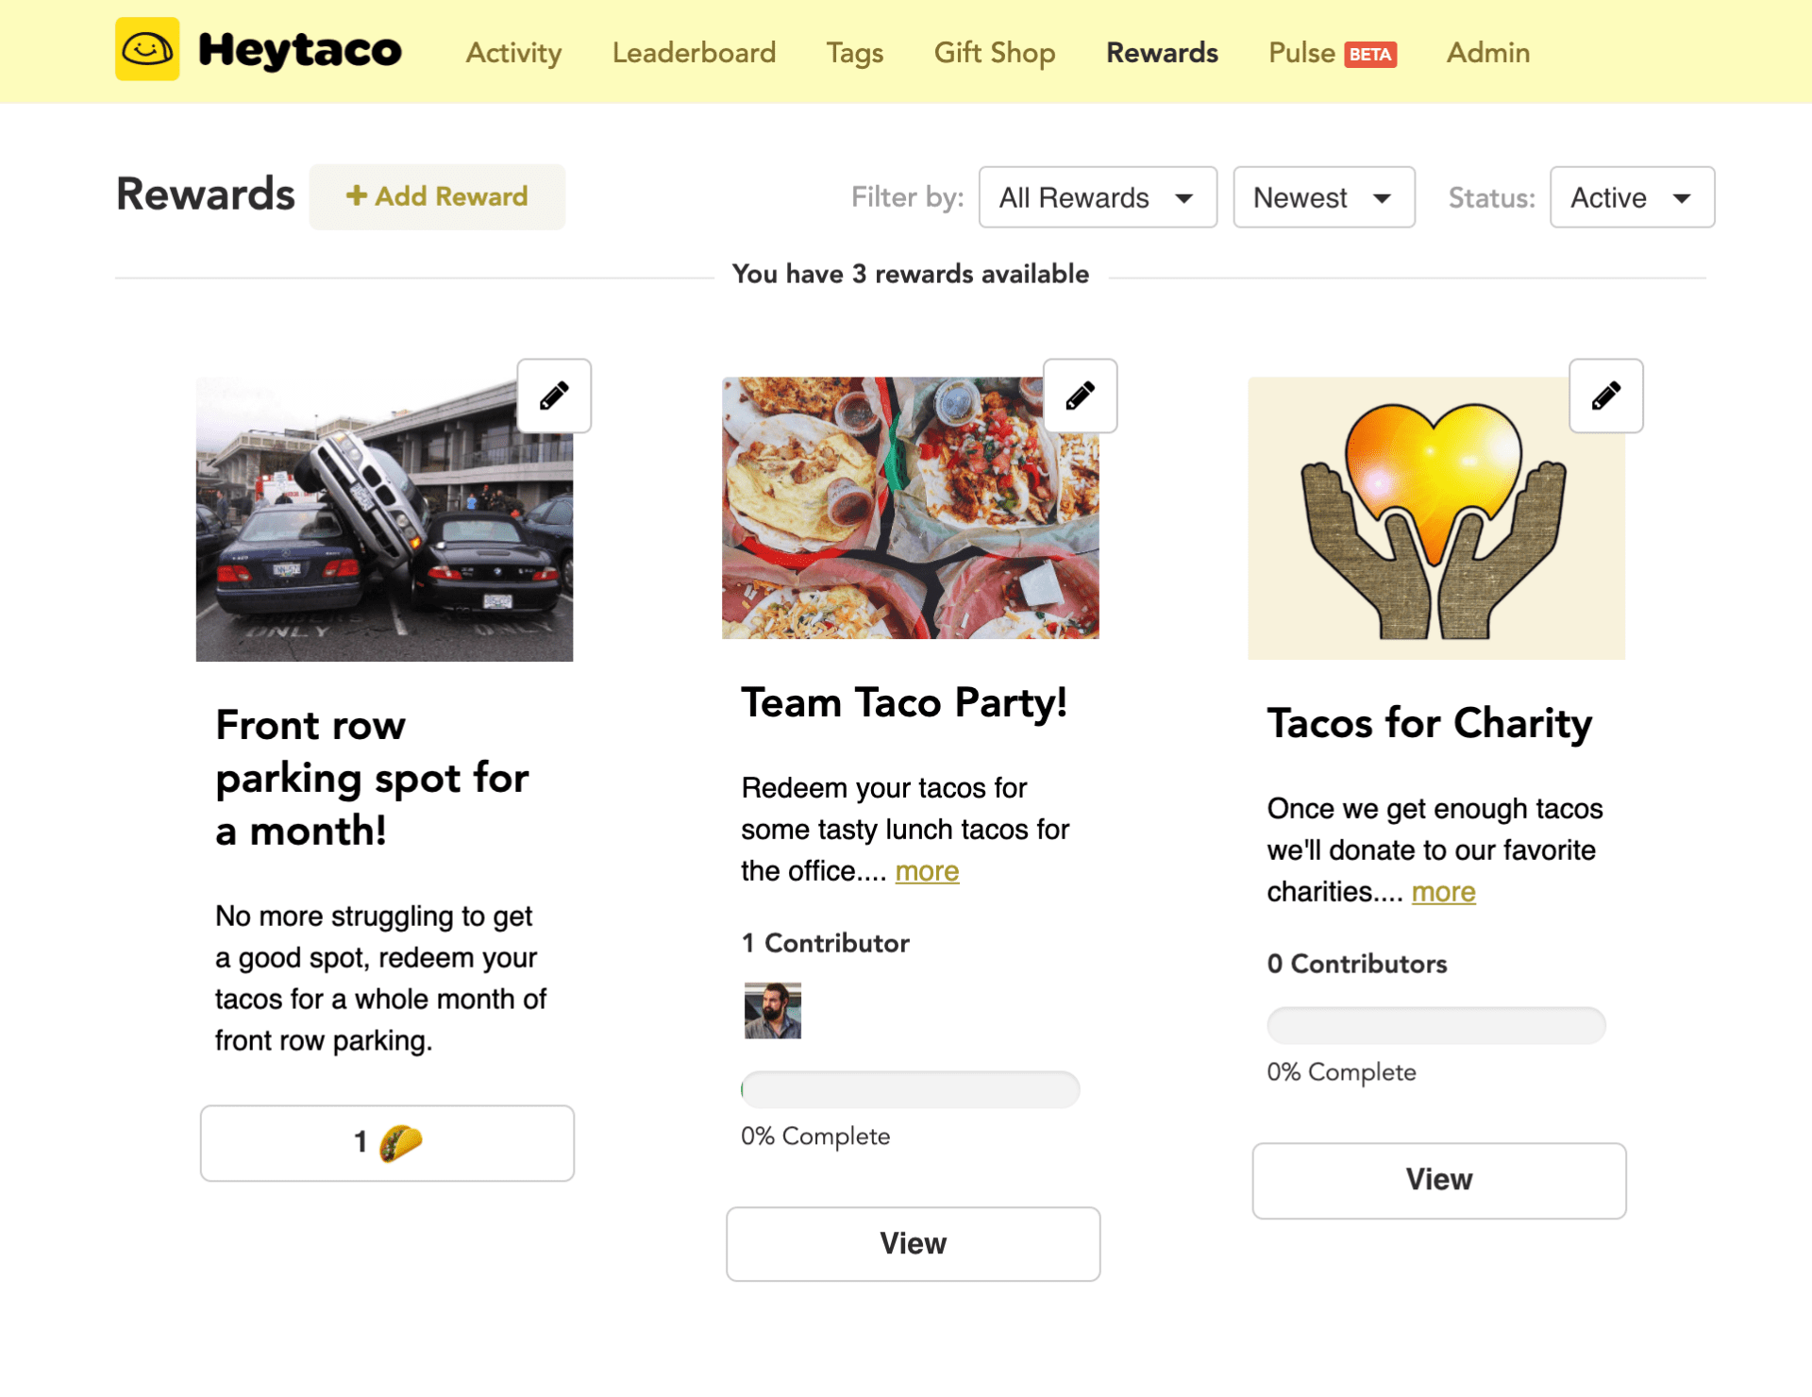This screenshot has width=1812, height=1397.
Task: Navigate to Gift Shop
Action: pyautogui.click(x=994, y=53)
